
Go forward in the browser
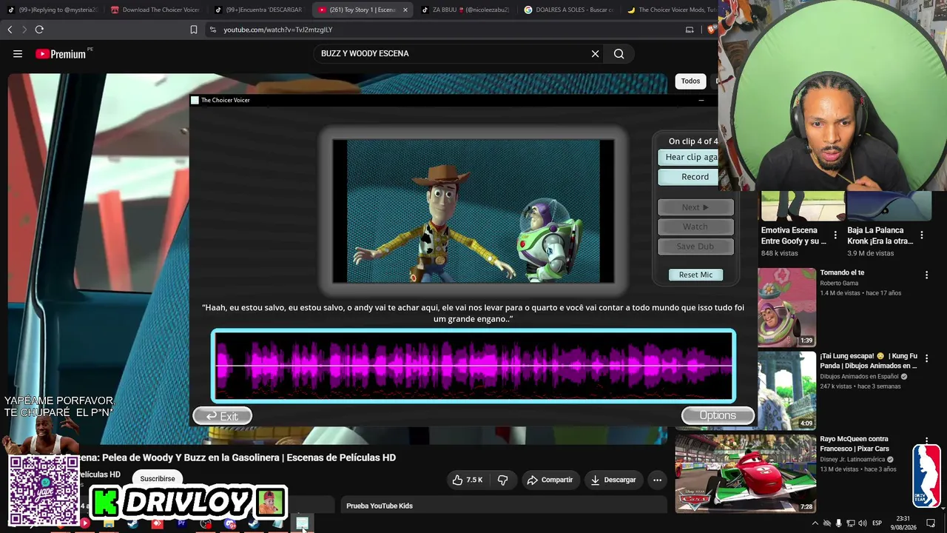tap(24, 30)
